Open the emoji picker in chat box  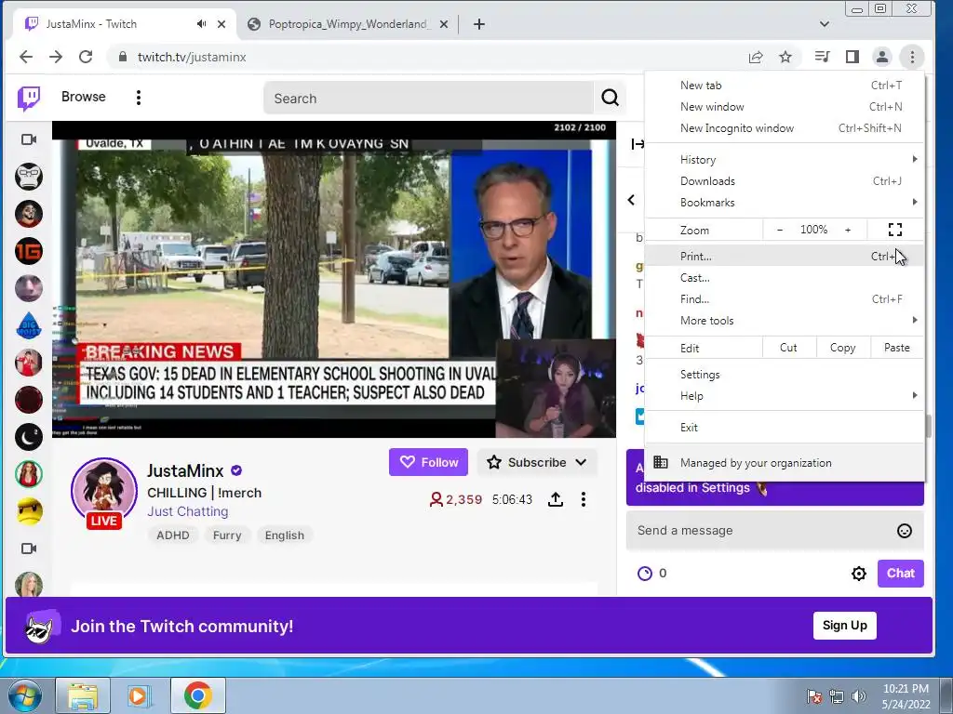(x=905, y=531)
